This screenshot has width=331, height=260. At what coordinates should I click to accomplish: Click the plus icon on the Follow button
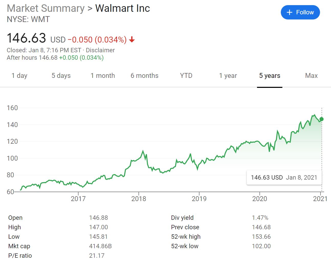click(x=289, y=12)
